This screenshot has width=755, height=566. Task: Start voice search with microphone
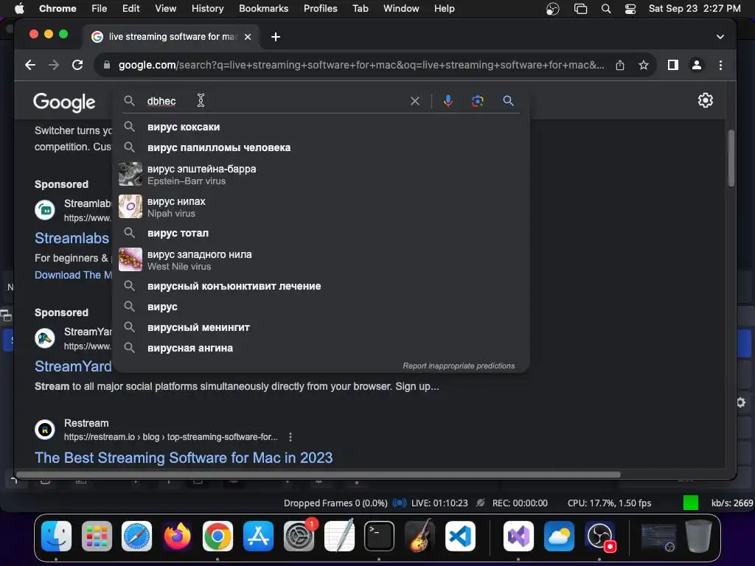coord(448,101)
